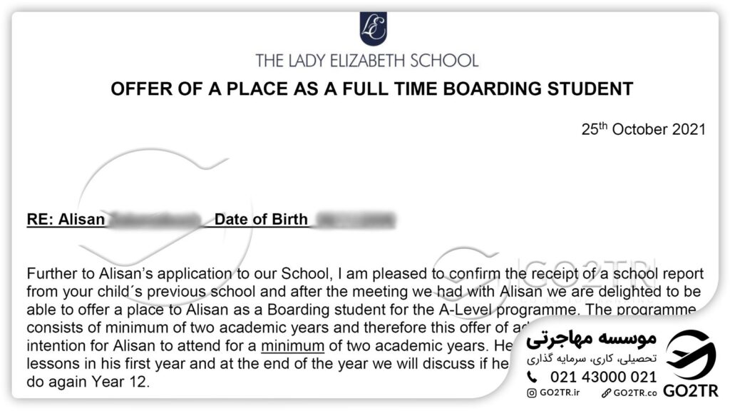Click the faded GO2TR watermark text

pos(590,273)
